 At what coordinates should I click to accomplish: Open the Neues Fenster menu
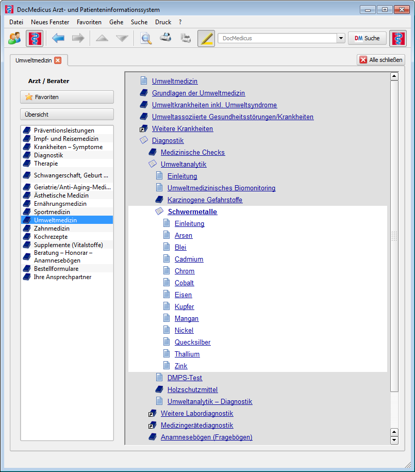click(50, 22)
